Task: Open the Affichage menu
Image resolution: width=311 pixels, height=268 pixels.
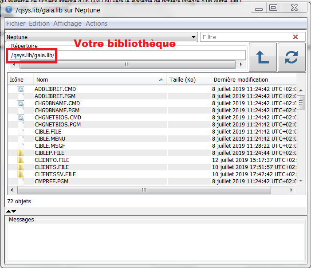Action: (x=67, y=24)
